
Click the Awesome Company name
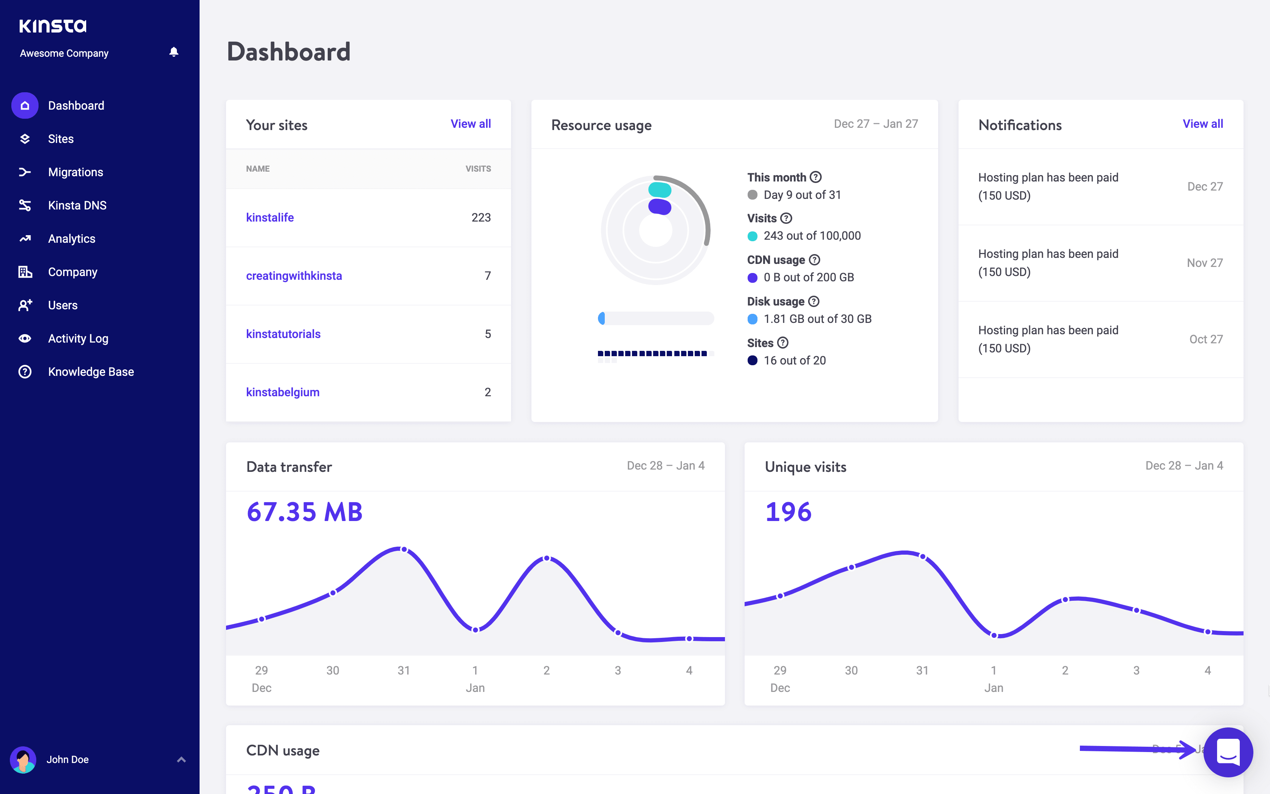64,53
